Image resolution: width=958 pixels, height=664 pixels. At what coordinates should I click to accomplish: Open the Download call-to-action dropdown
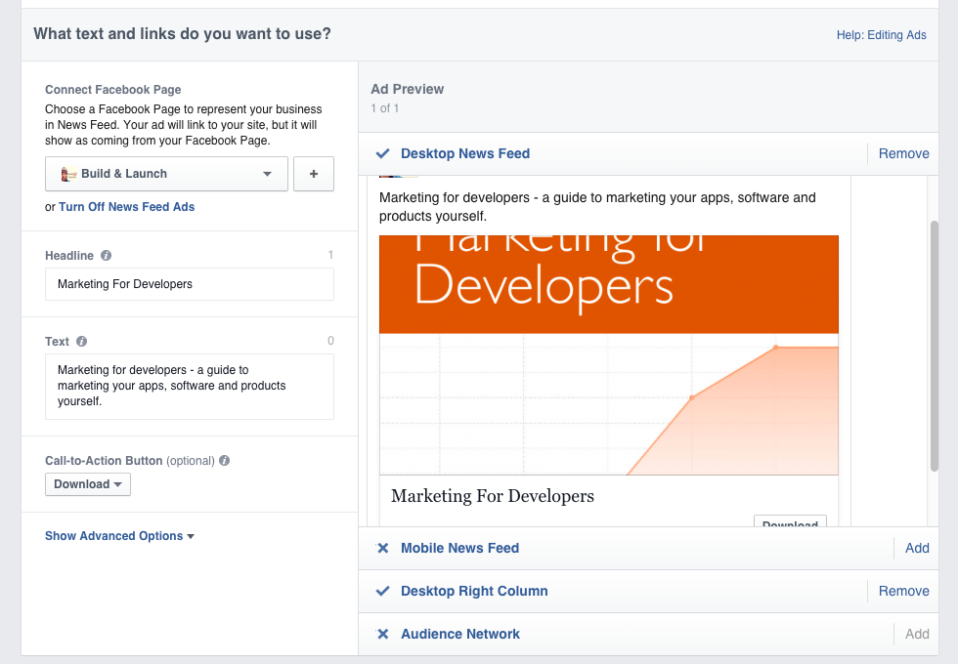tap(88, 484)
